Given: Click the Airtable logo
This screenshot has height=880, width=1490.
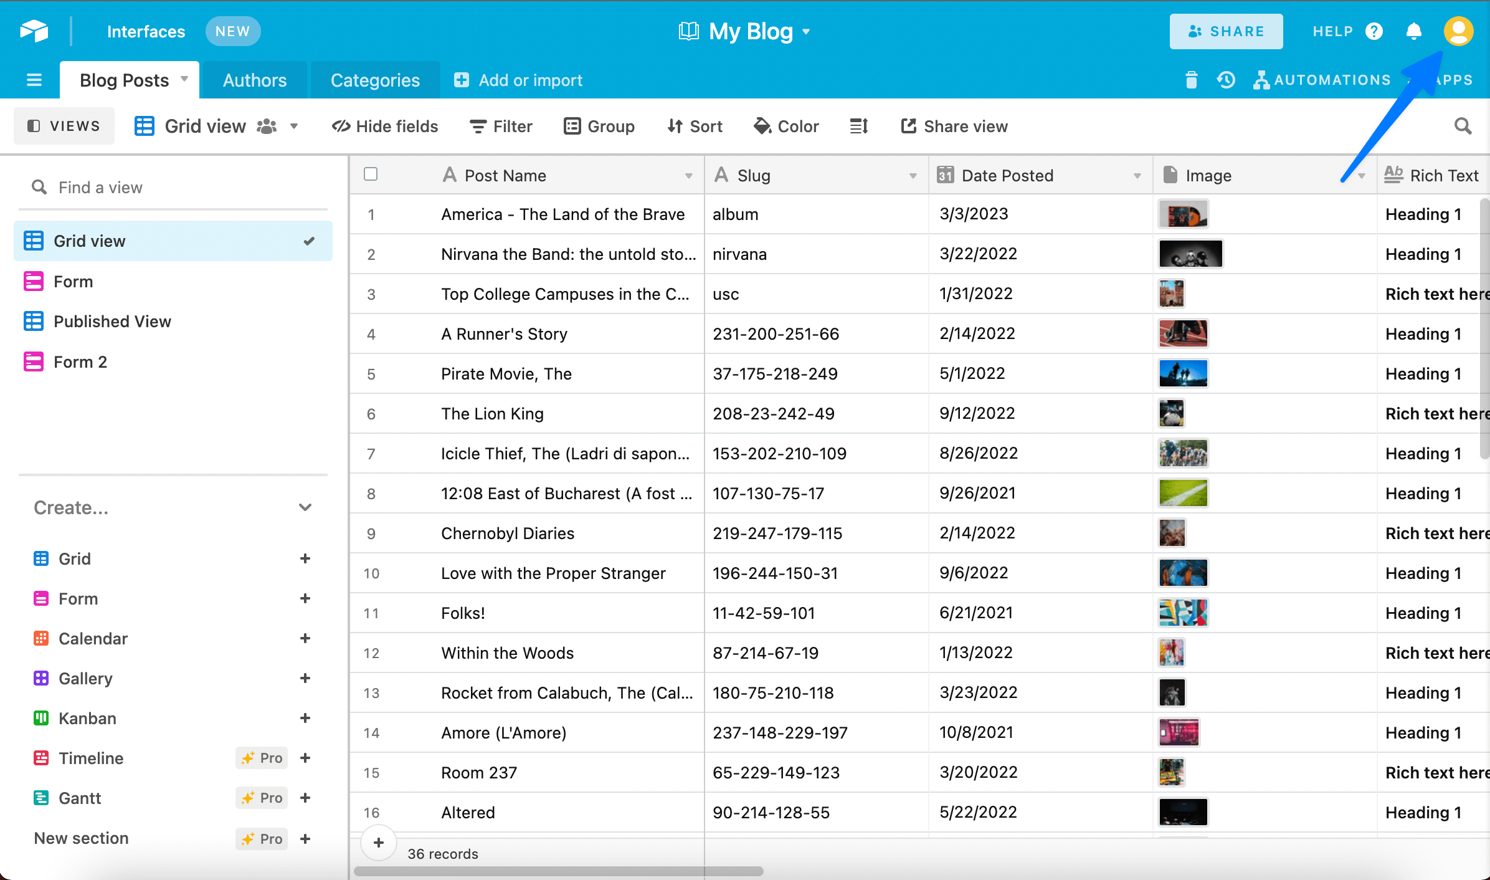Looking at the screenshot, I should 34,31.
